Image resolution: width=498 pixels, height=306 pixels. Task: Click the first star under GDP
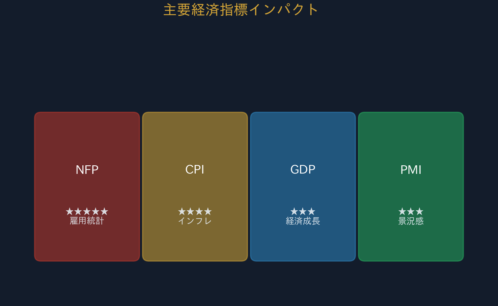coord(294,211)
